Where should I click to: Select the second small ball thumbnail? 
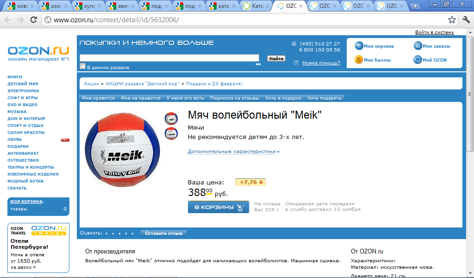tap(171, 133)
